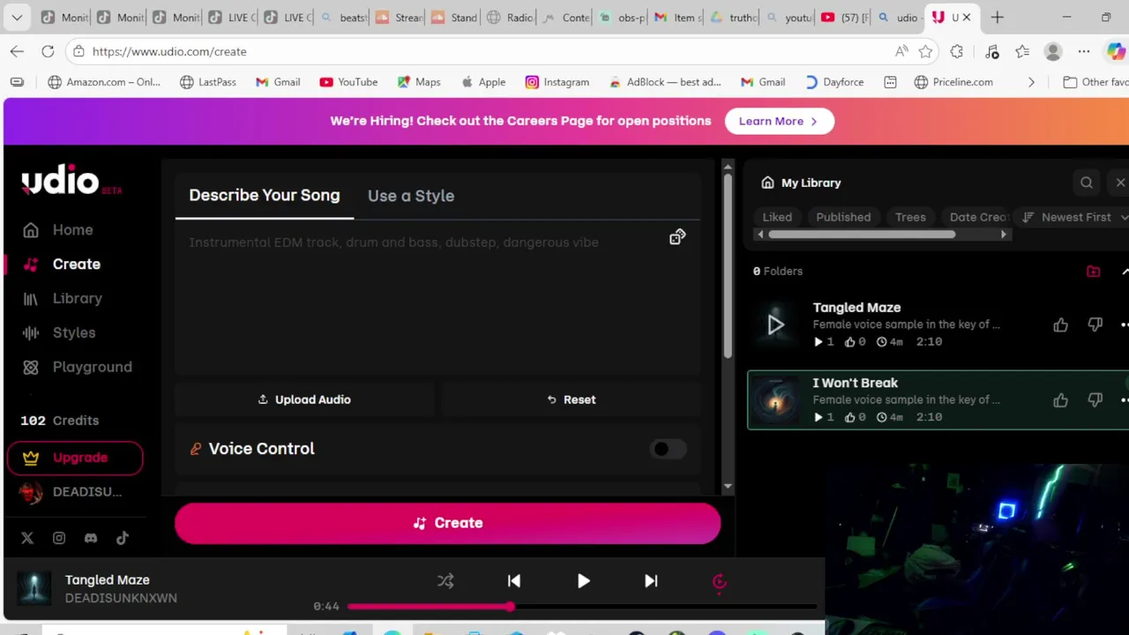Select the Trees filter chip
This screenshot has height=635, width=1129.
point(910,217)
